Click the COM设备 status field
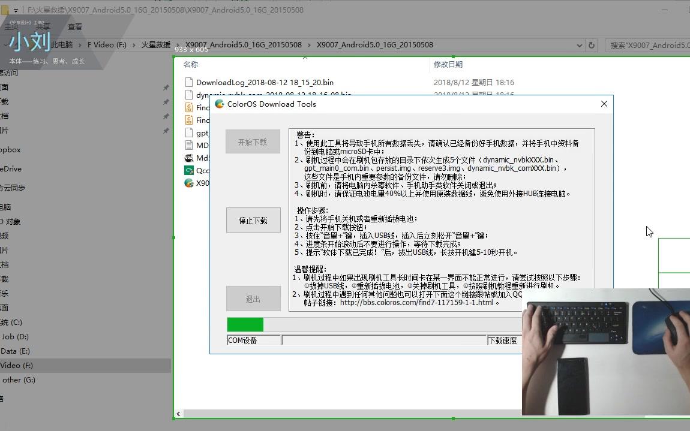Viewport: 690px width, 431px height. (254, 340)
